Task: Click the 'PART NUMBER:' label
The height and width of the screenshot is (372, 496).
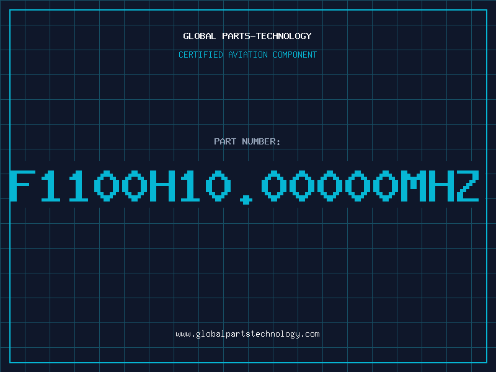Action: [x=247, y=141]
